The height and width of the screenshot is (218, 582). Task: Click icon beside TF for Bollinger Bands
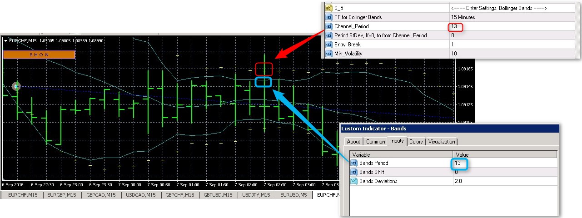(328, 17)
